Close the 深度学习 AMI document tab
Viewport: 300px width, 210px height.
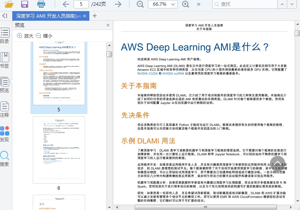click(85, 16)
